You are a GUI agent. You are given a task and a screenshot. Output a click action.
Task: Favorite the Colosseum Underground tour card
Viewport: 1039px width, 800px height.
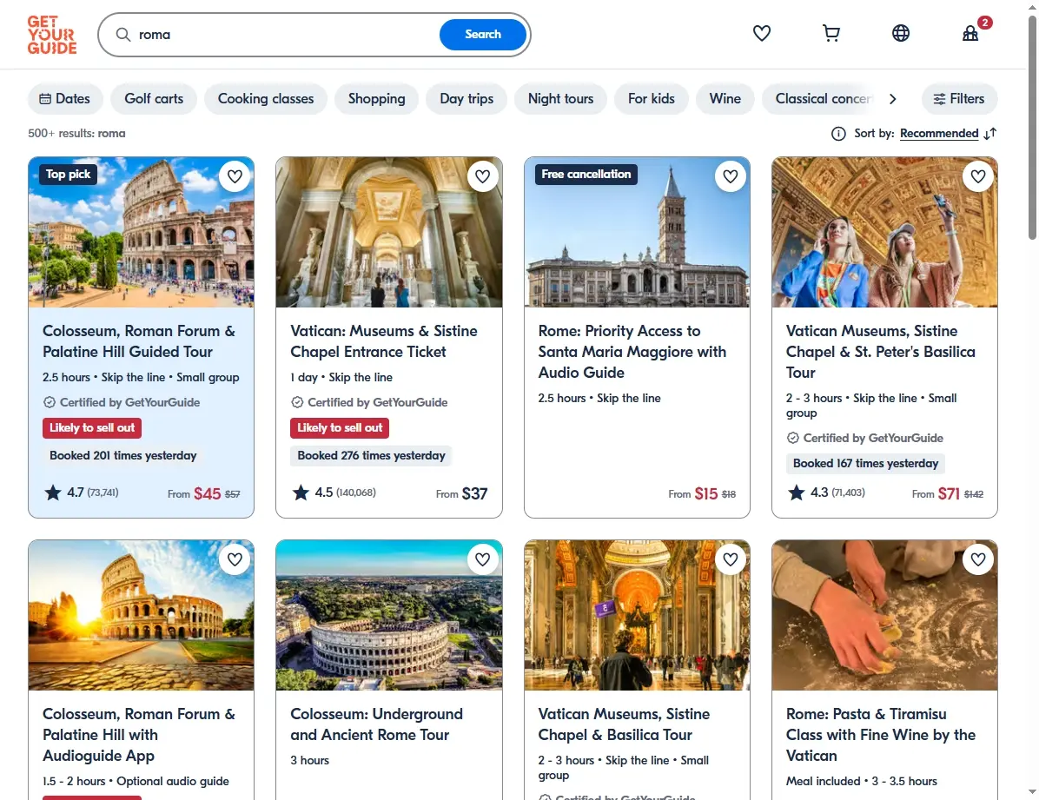pos(482,559)
